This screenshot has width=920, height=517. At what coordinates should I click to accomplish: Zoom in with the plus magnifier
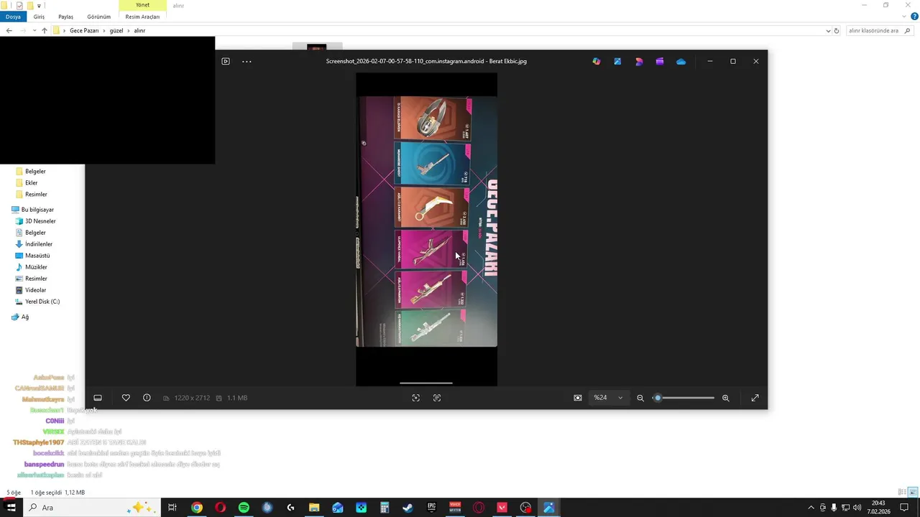pos(726,398)
